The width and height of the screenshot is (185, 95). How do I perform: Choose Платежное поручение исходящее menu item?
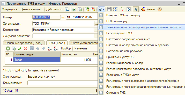(142, 39)
